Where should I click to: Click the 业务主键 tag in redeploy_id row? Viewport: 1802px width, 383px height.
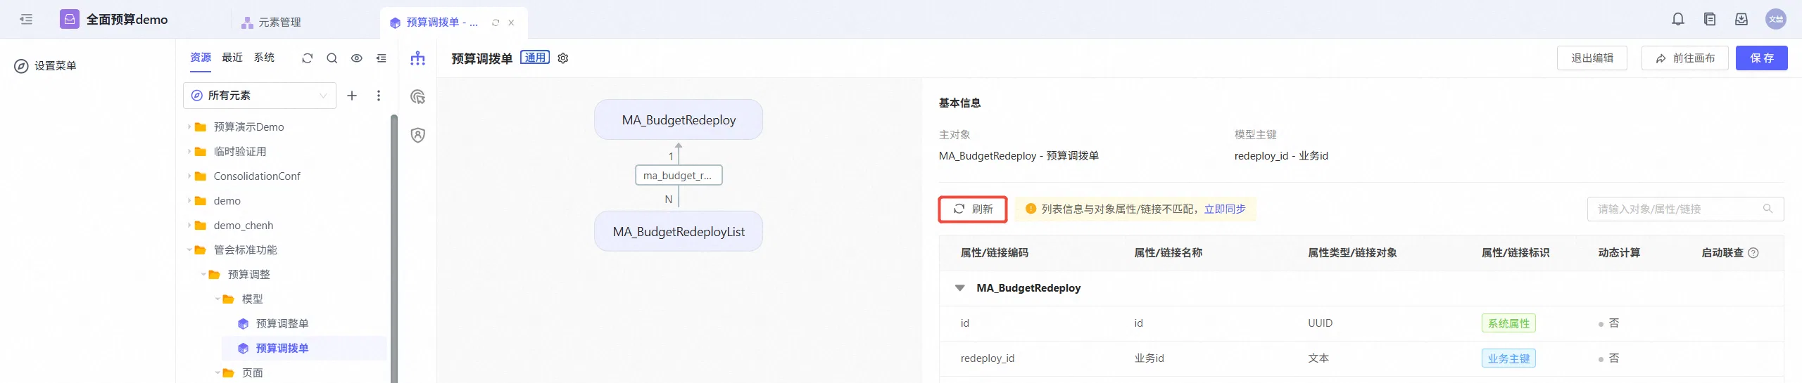pyautogui.click(x=1508, y=358)
